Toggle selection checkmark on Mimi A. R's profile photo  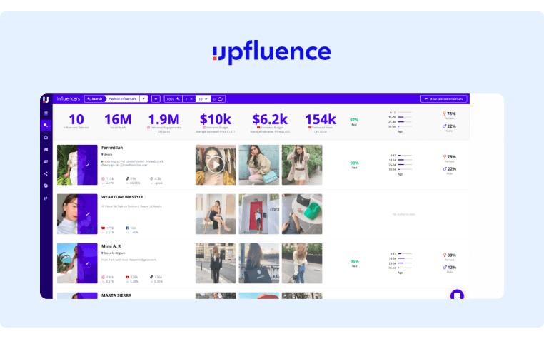87,263
